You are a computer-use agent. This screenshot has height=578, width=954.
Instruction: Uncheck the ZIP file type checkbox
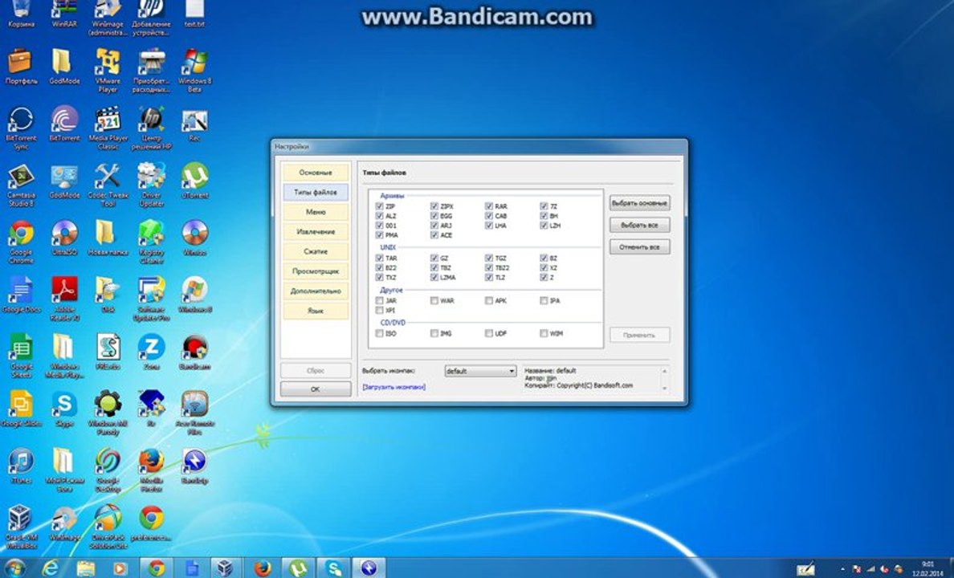tap(380, 207)
